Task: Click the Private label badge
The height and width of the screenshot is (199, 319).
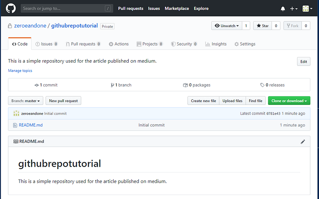Action: pos(107,26)
